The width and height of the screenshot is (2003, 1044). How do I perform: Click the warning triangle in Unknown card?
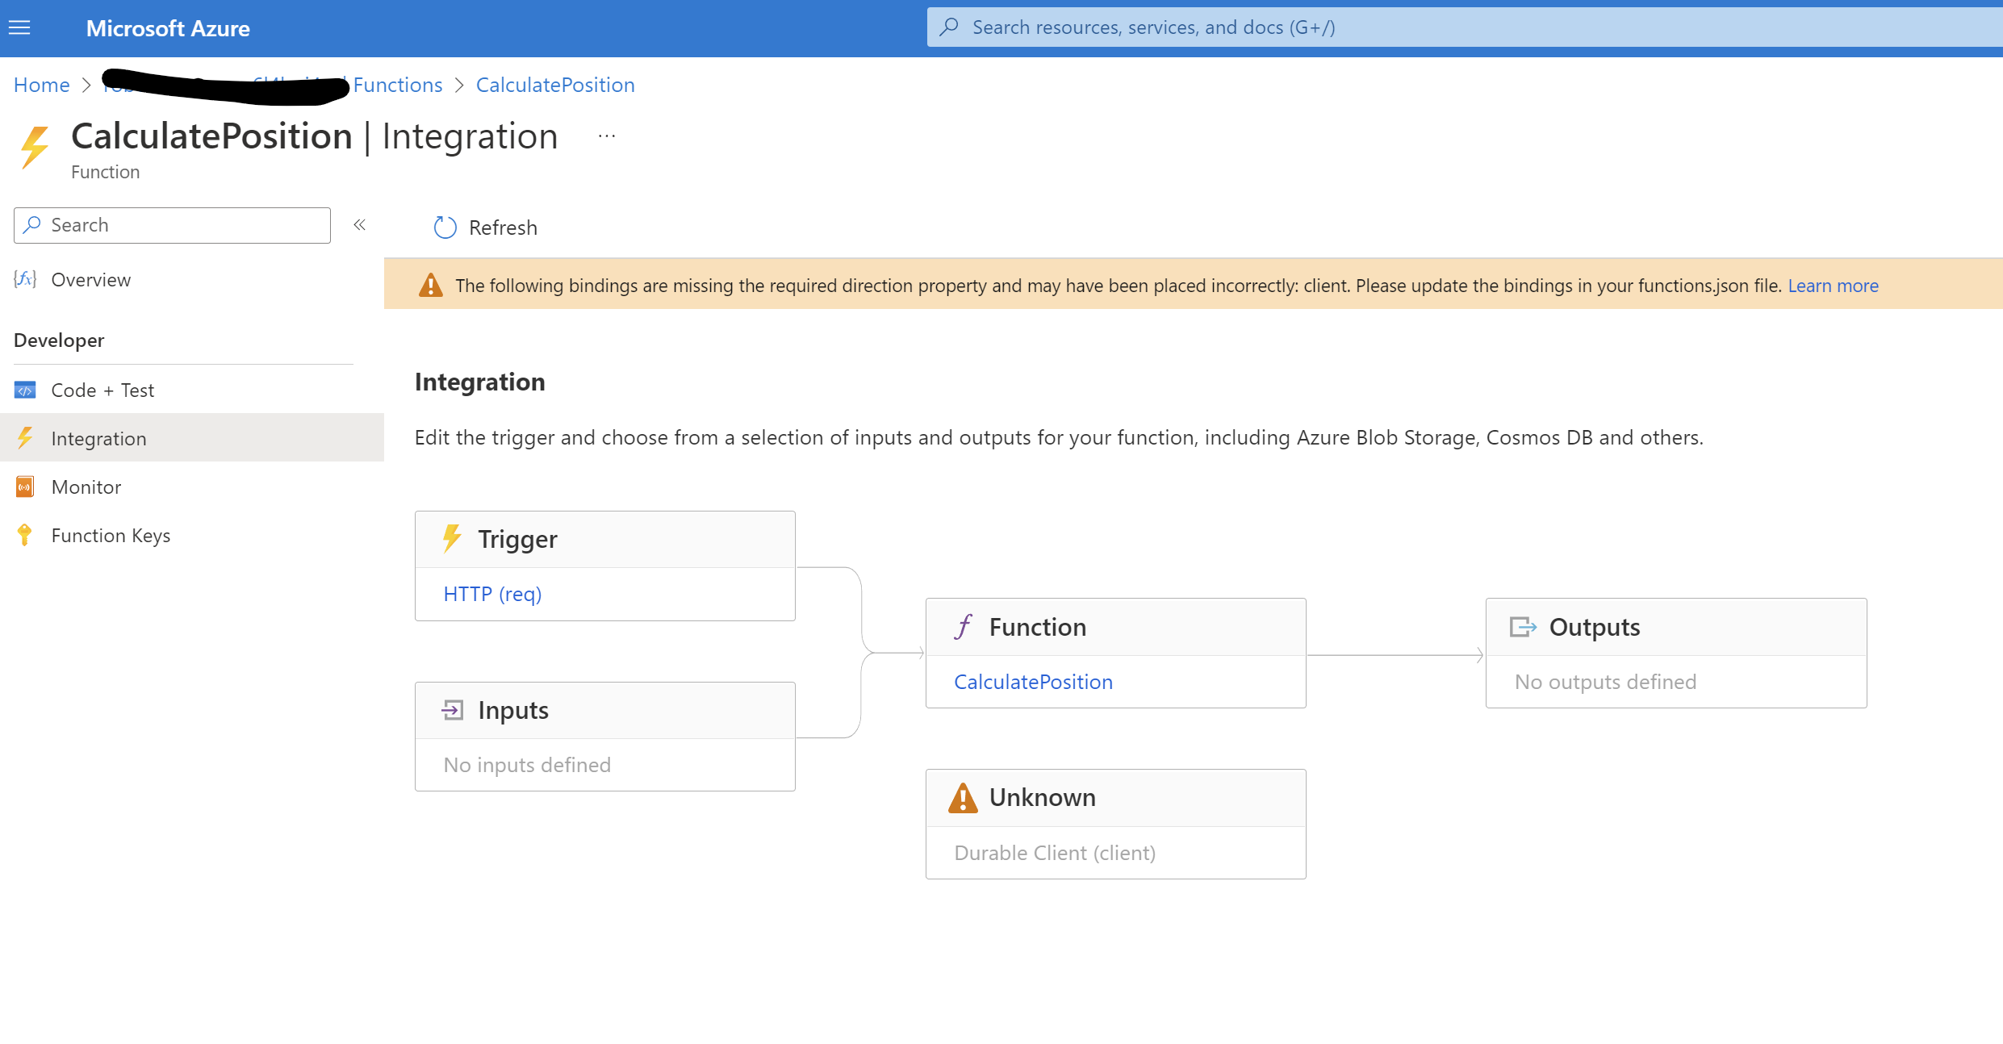[x=963, y=798]
